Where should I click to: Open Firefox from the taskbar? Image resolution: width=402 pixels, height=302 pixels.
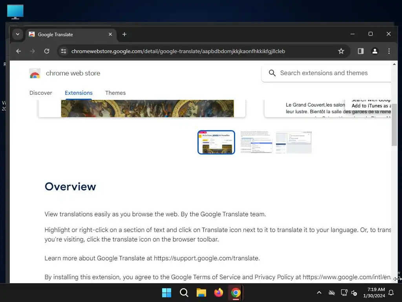(x=218, y=293)
